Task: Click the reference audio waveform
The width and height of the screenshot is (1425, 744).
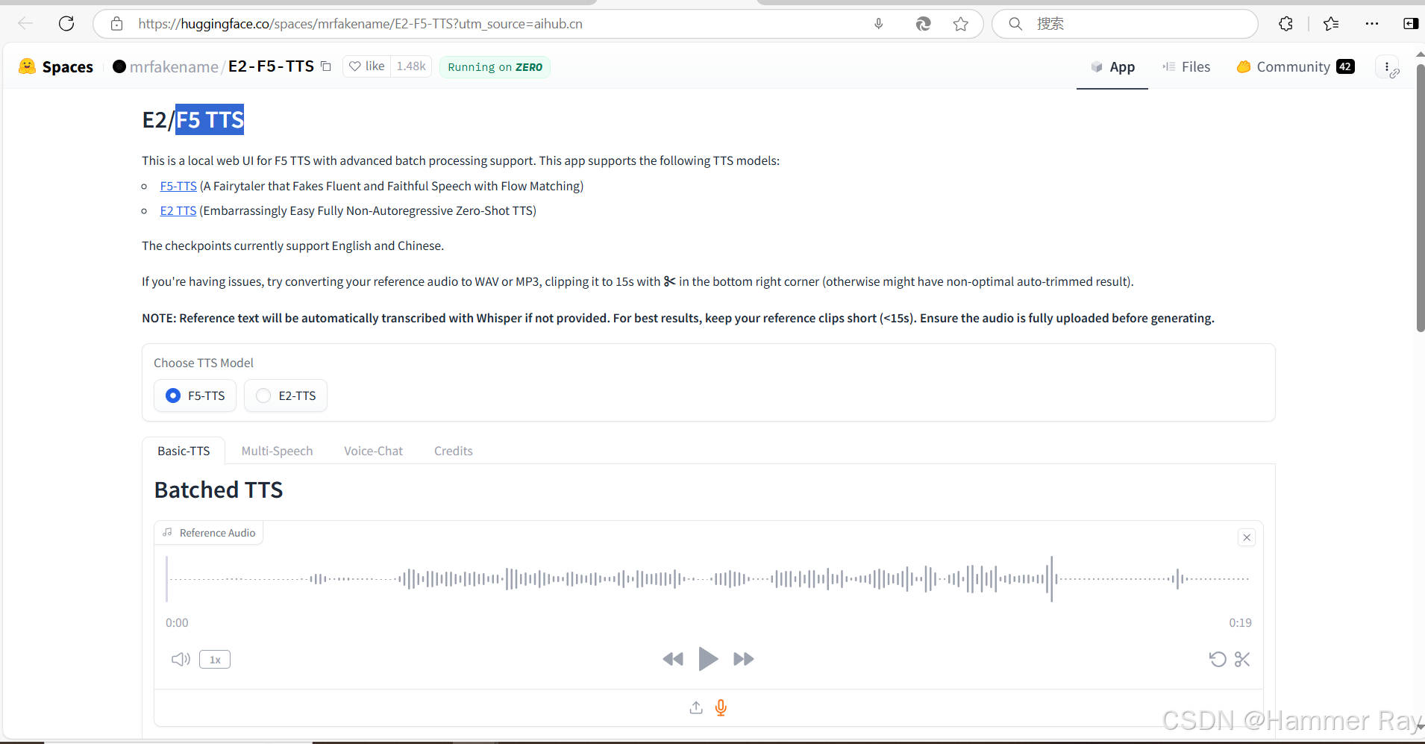Action: [707, 578]
